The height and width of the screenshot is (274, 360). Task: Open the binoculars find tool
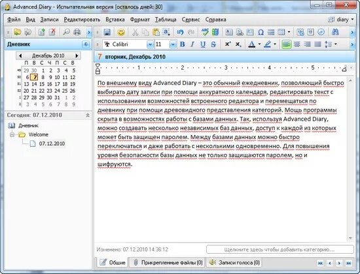pyautogui.click(x=335, y=32)
